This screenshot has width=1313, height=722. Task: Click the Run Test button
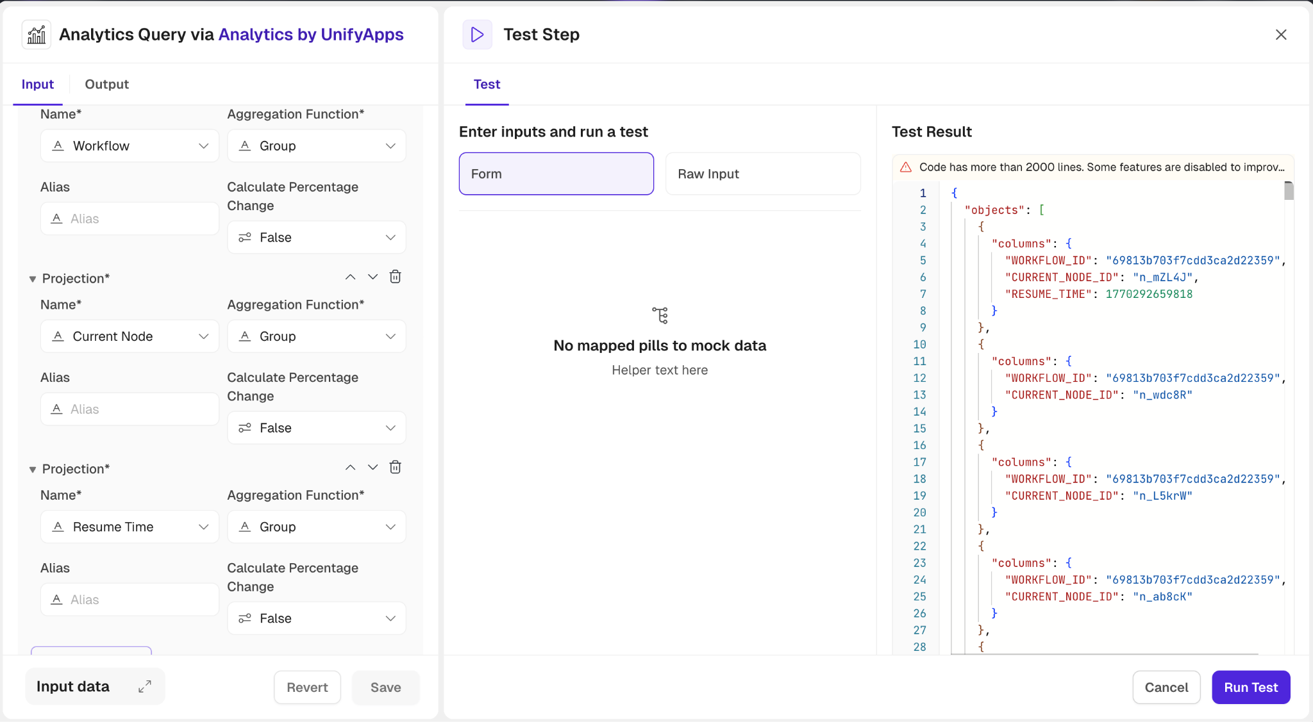click(1250, 687)
